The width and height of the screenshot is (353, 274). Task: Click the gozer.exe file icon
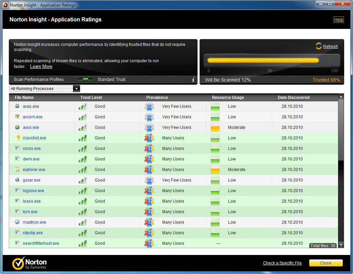point(17,180)
